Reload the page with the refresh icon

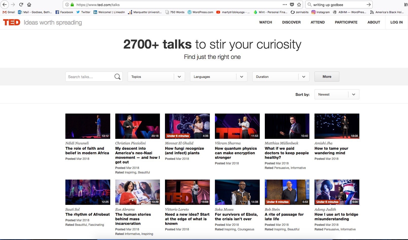pyautogui.click(x=21, y=5)
